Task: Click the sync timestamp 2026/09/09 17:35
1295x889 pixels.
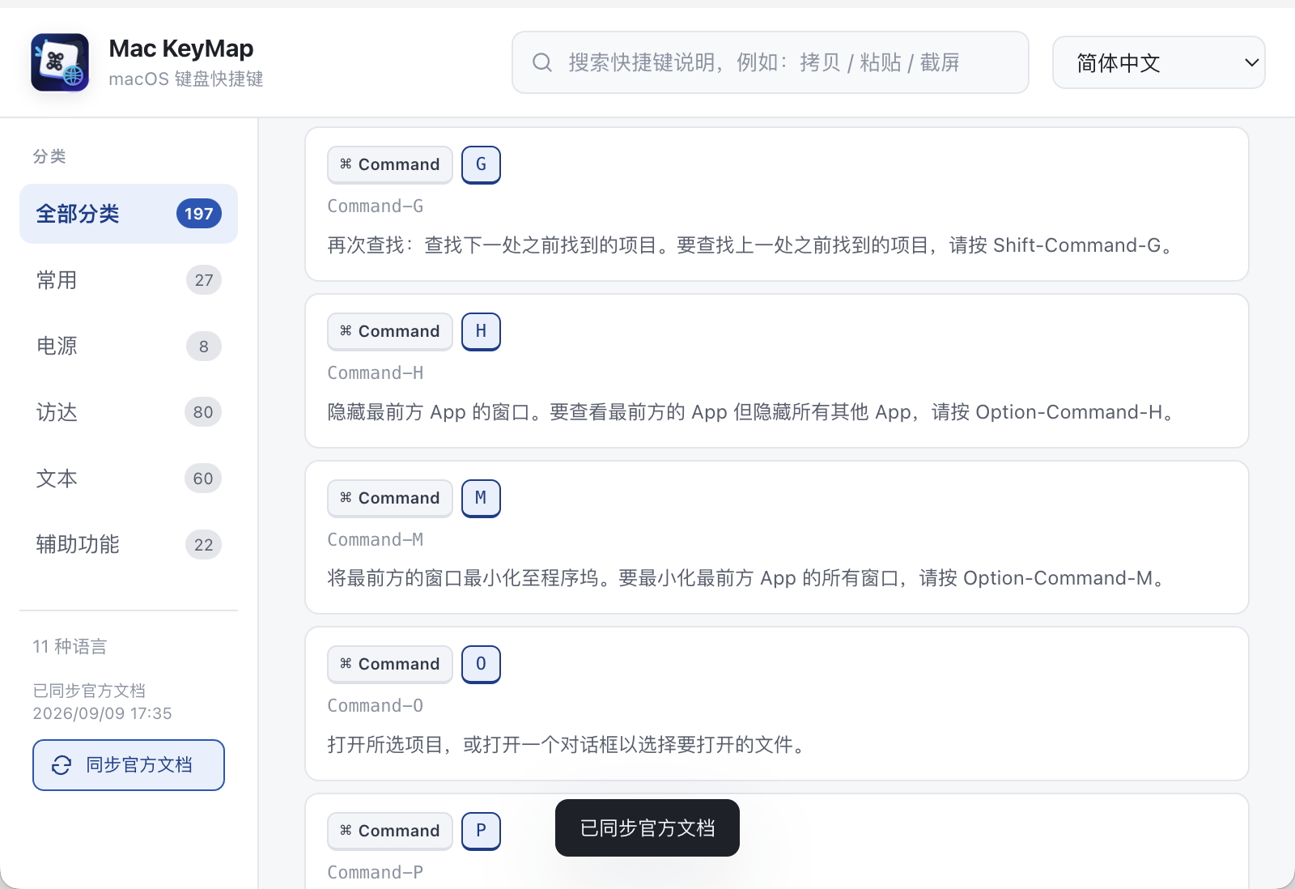Action: (x=102, y=713)
